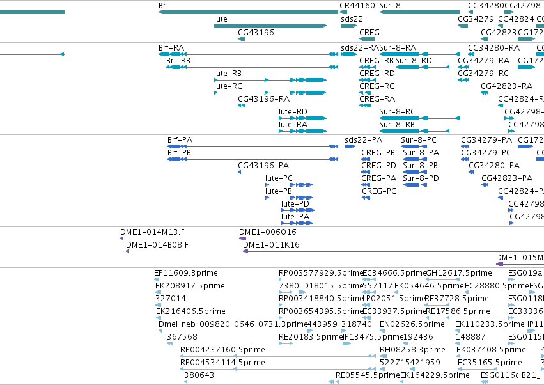The width and height of the screenshot is (544, 385).
Task: Click the 'CREG-RA' transcript label
Action: pyautogui.click(x=377, y=99)
